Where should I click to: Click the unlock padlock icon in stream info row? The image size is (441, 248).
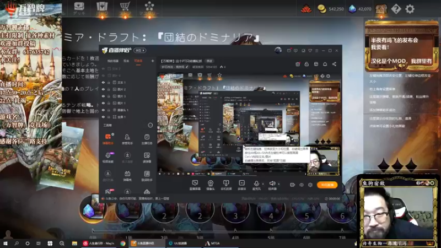(306, 64)
